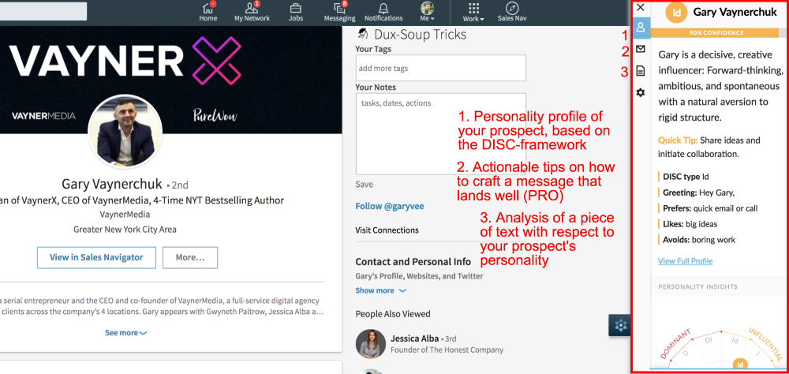The image size is (789, 374).
Task: Go to Jobs via briefcase icon
Action: tap(296, 12)
